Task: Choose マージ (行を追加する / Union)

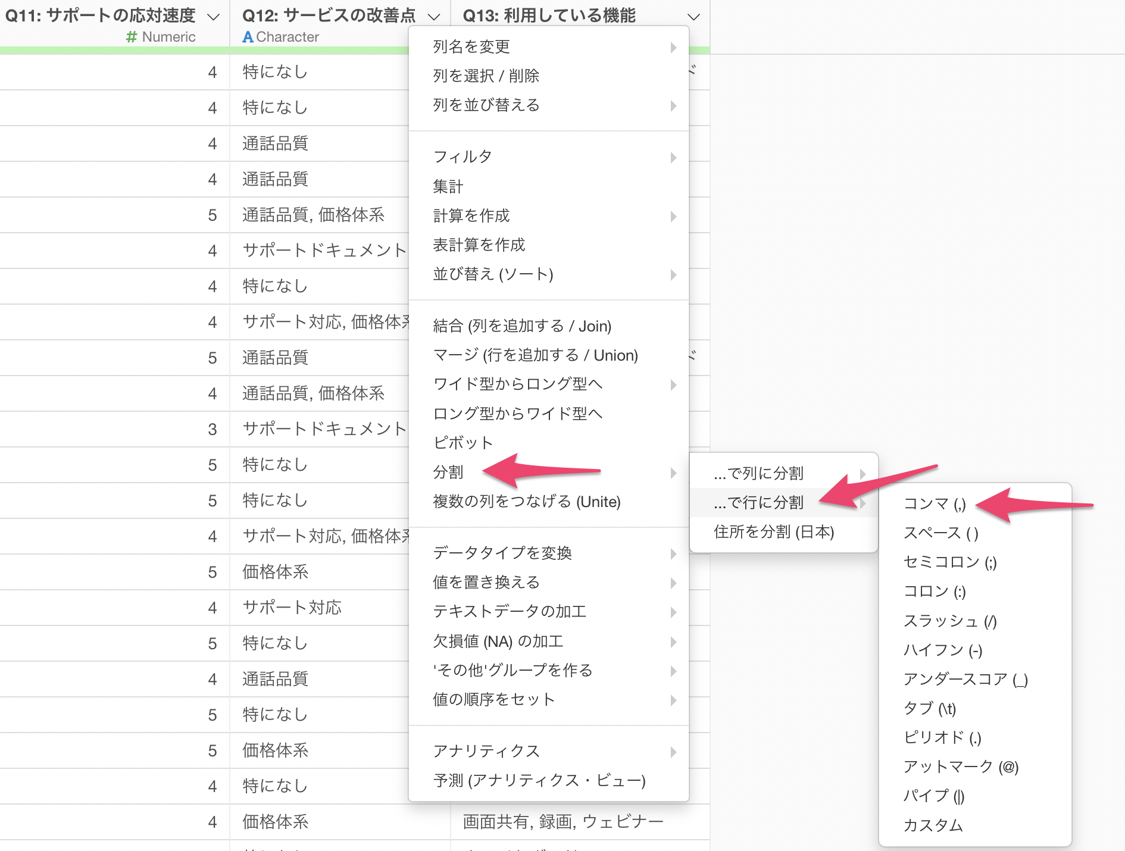Action: pos(549,355)
